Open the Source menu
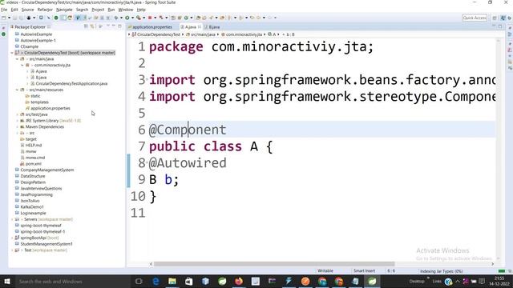This screenshot has width=513, height=288. pos(27,10)
